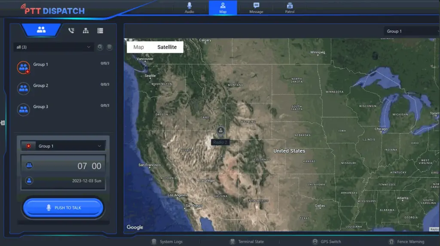Expand the "all (3)" filter dropdown
The height and width of the screenshot is (246, 440).
click(x=54, y=47)
